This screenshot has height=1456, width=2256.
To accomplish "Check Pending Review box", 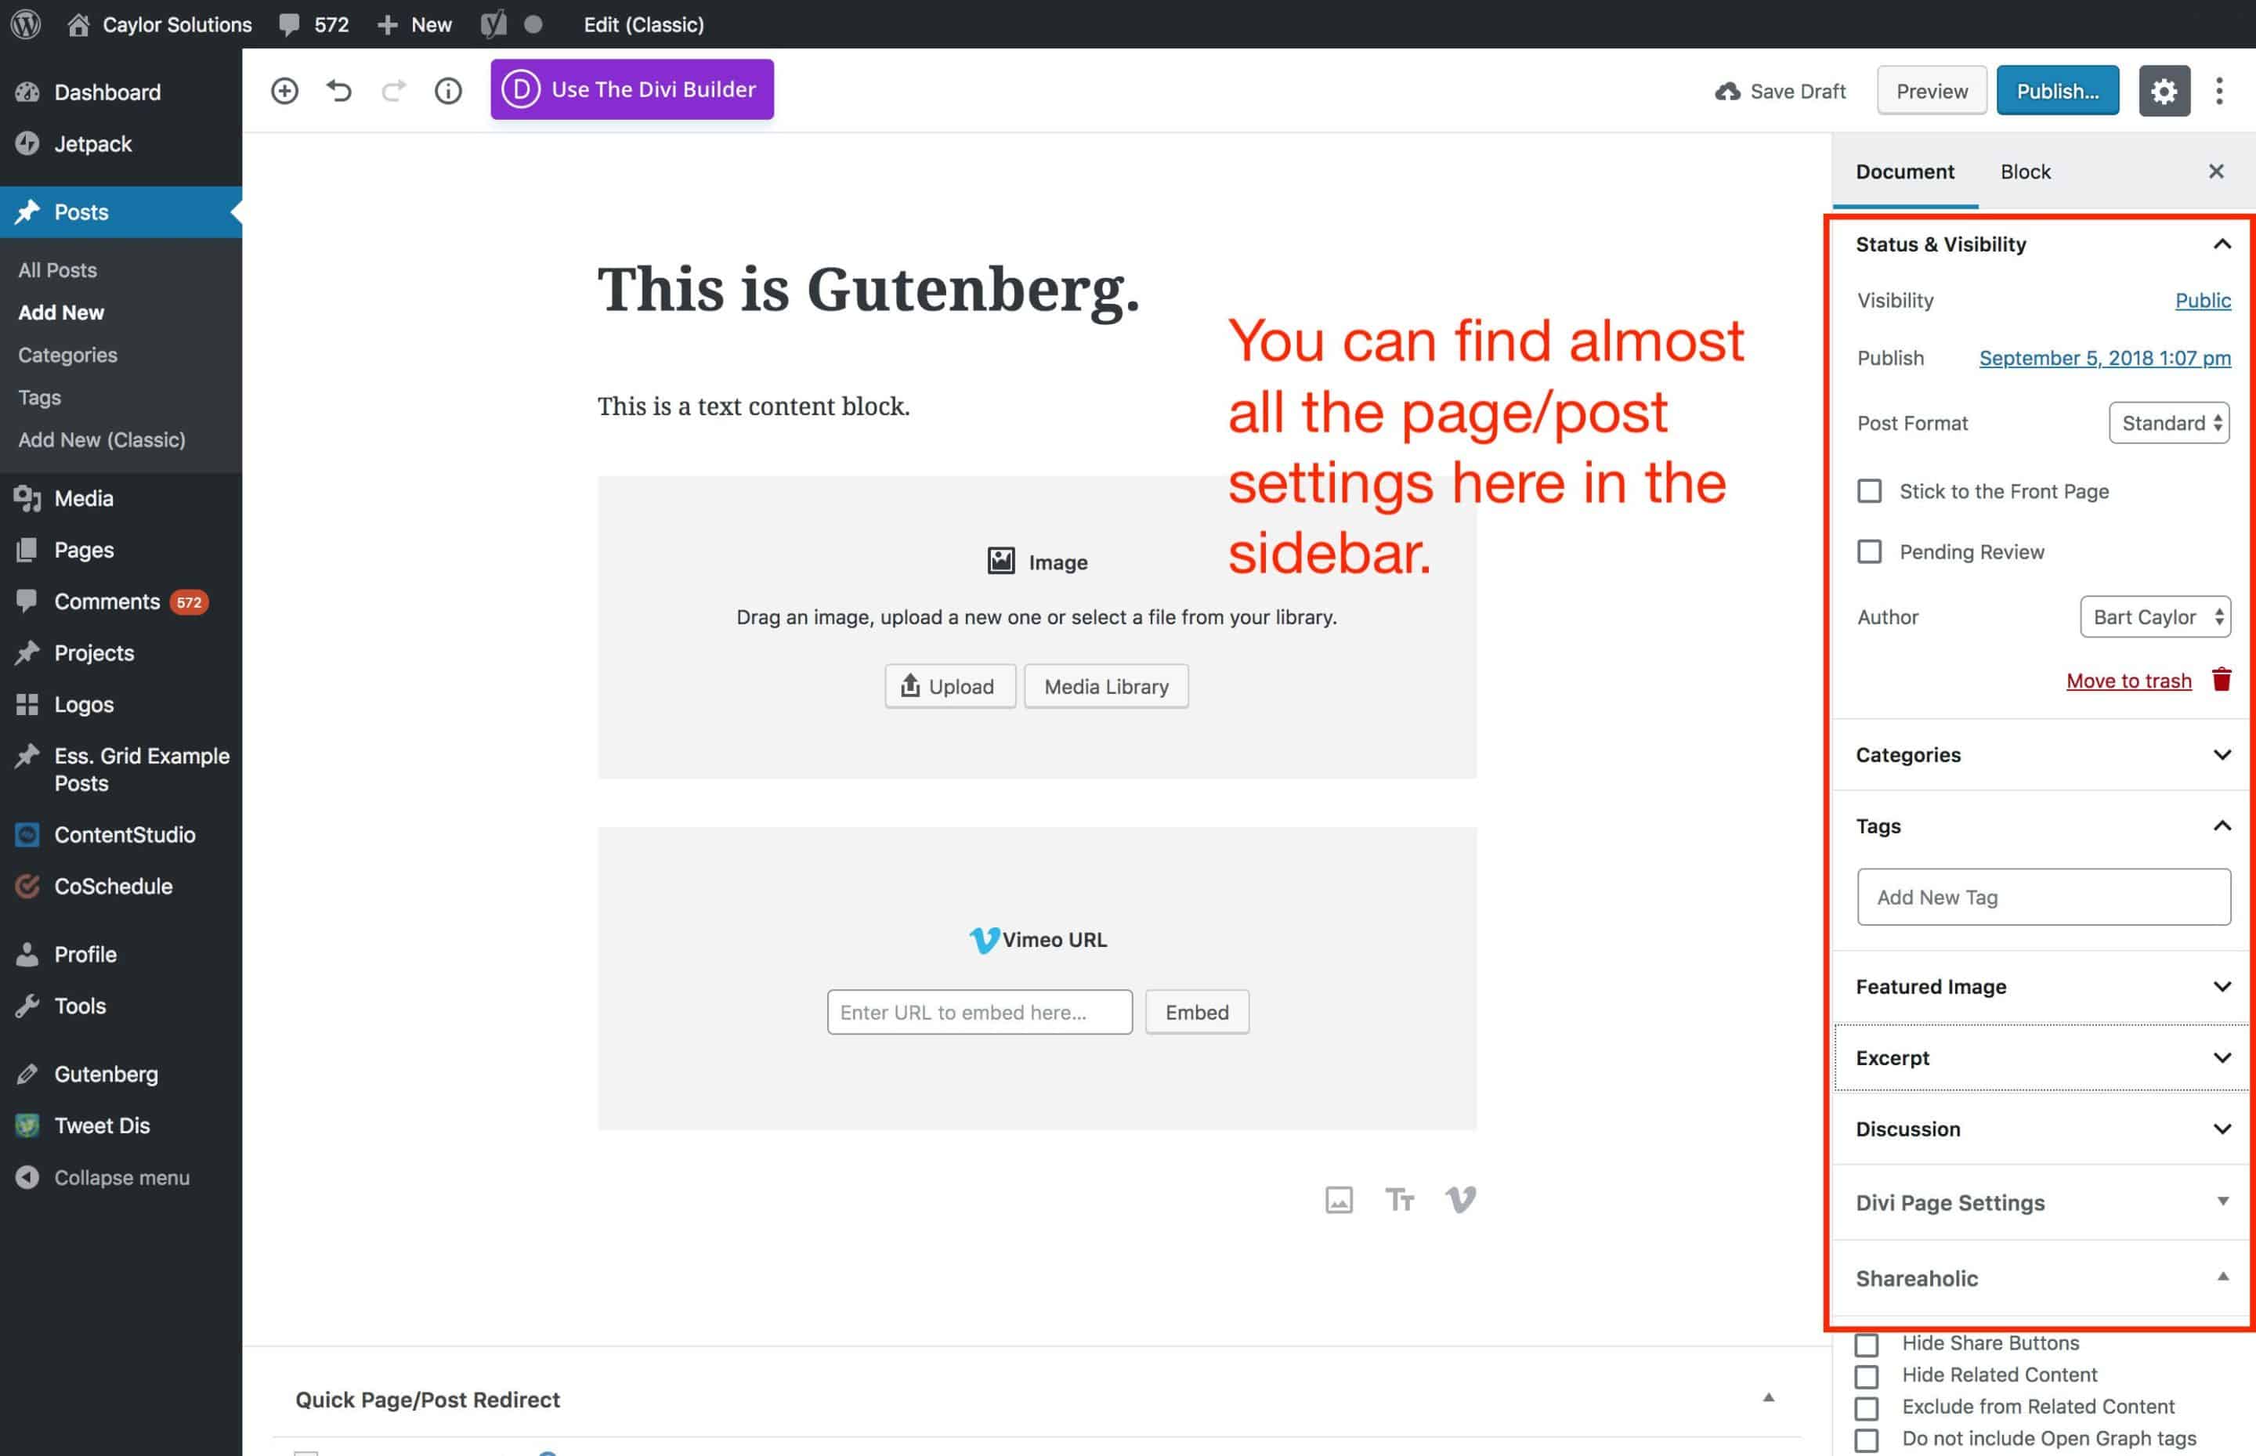I will [x=1868, y=551].
